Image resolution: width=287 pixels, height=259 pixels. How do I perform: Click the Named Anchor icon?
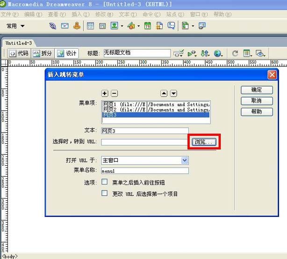coord(77,26)
